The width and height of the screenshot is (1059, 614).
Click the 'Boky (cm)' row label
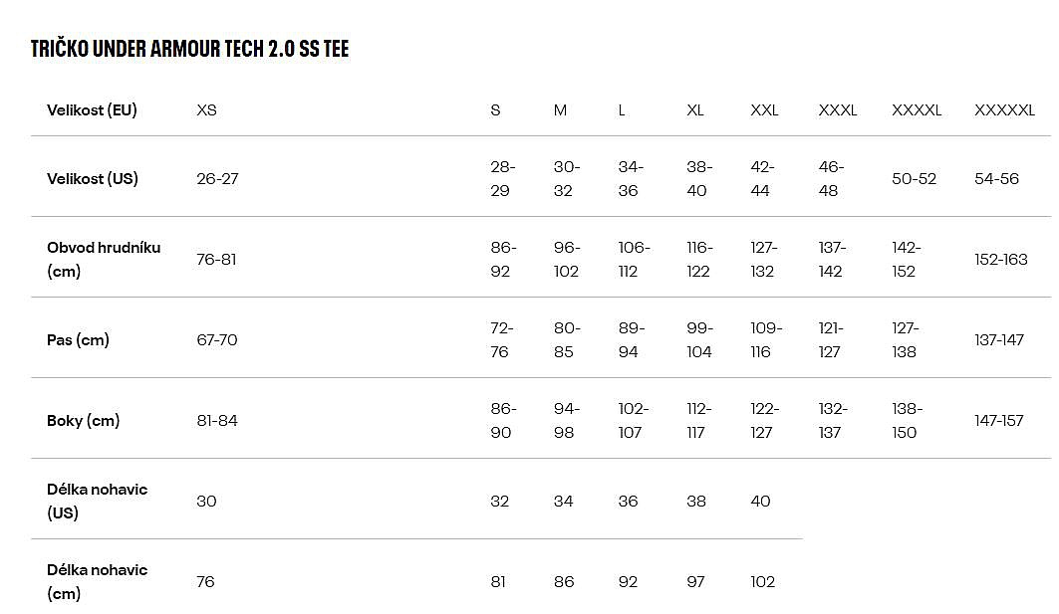pos(83,421)
